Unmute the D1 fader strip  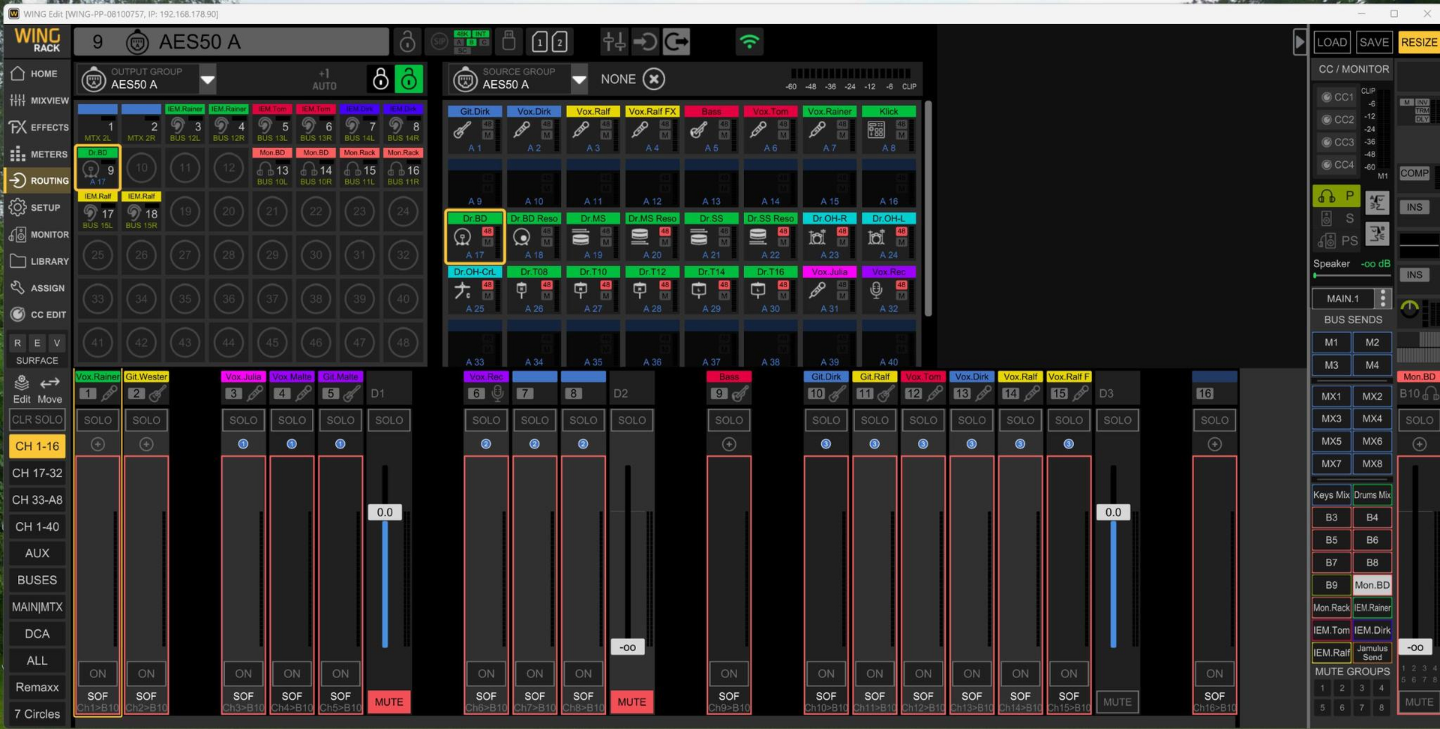point(388,702)
